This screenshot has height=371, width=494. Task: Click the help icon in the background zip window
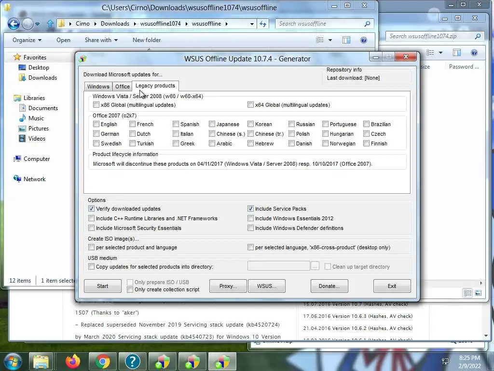pos(474,53)
